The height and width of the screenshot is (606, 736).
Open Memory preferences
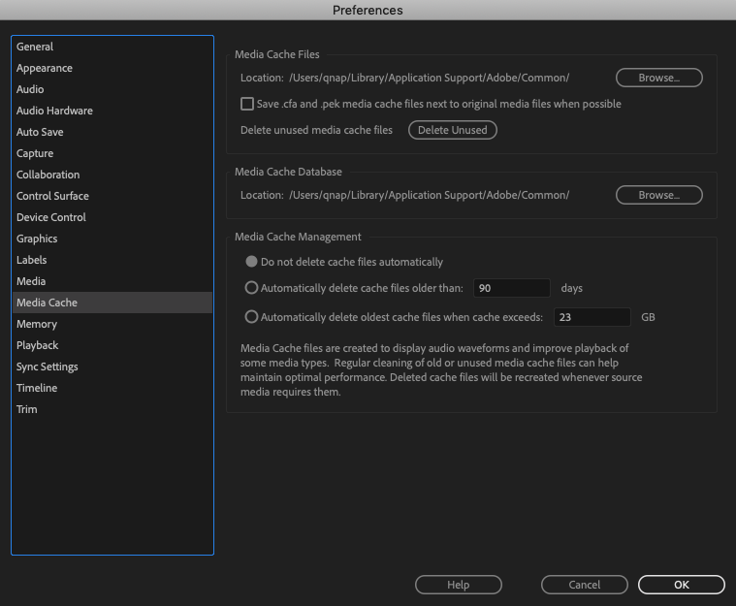click(112, 324)
